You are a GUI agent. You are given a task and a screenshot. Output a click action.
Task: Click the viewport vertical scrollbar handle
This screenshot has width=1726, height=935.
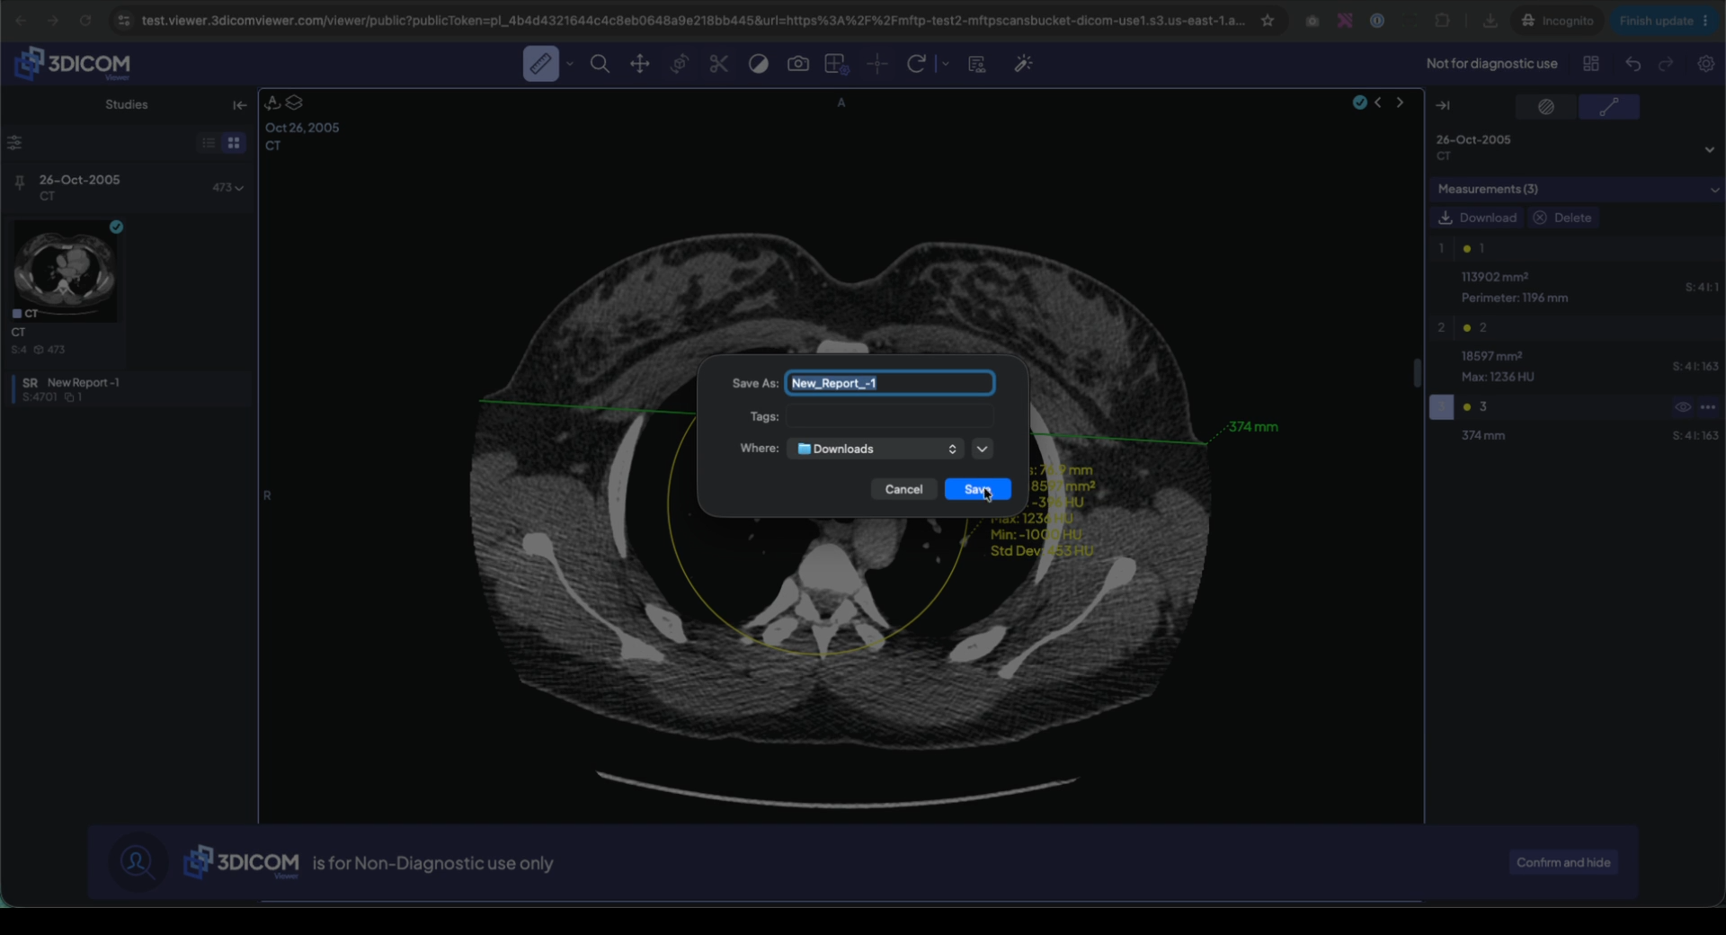tap(1417, 372)
